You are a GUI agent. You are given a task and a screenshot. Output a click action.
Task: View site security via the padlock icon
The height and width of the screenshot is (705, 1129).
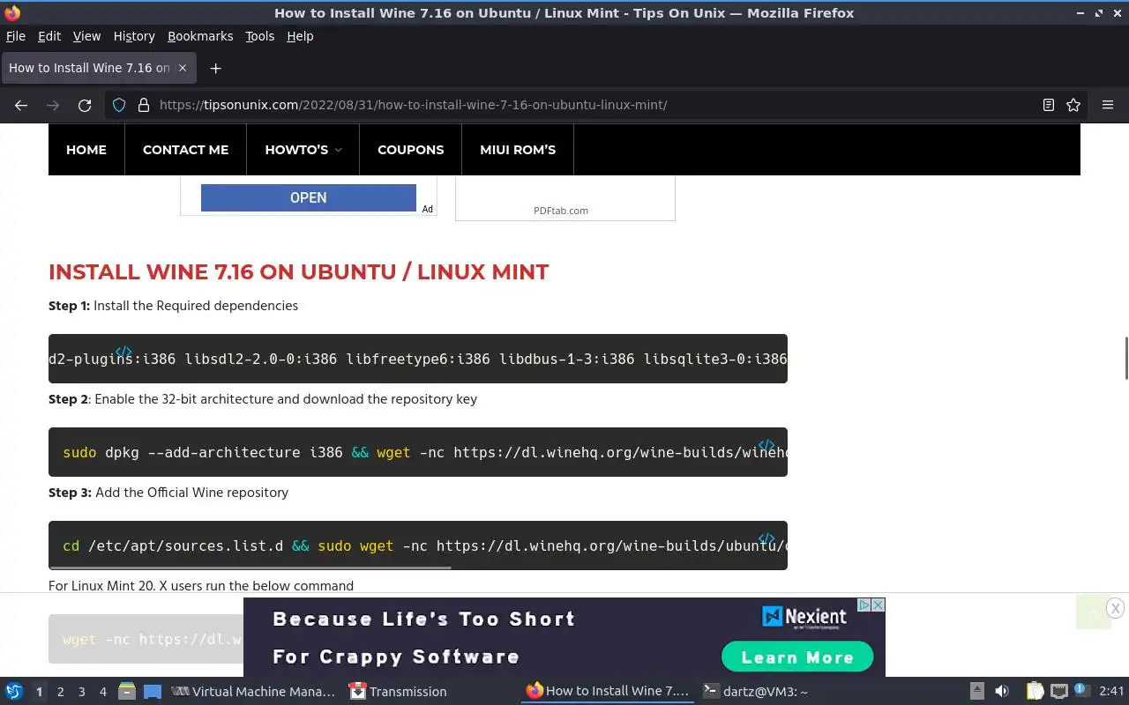point(144,105)
